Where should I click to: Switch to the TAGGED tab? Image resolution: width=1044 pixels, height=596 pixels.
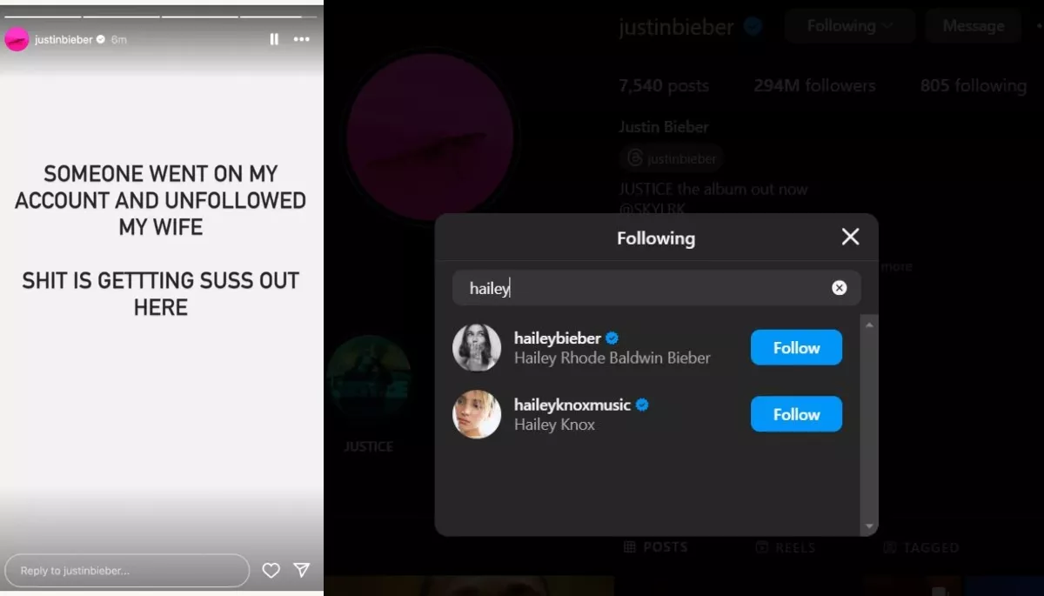920,547
